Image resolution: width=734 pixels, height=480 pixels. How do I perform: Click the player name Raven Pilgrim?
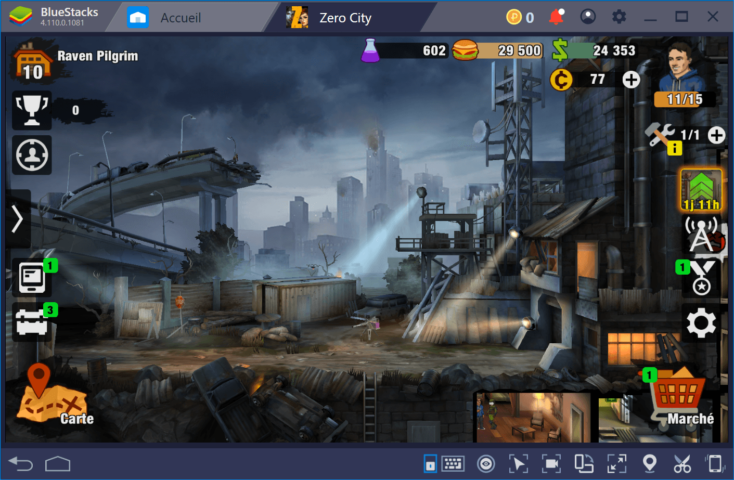(98, 56)
